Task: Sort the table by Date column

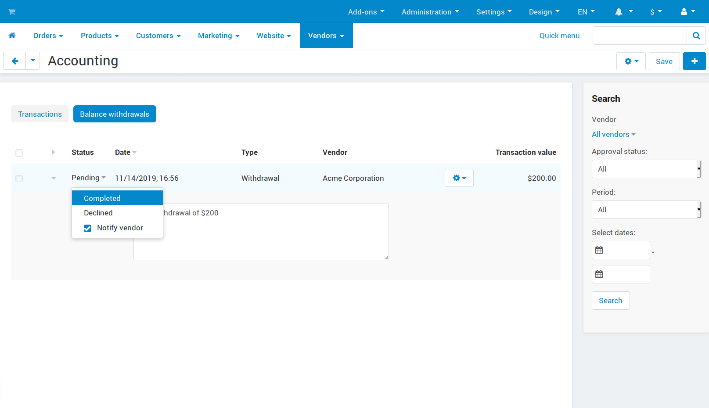Action: click(126, 152)
